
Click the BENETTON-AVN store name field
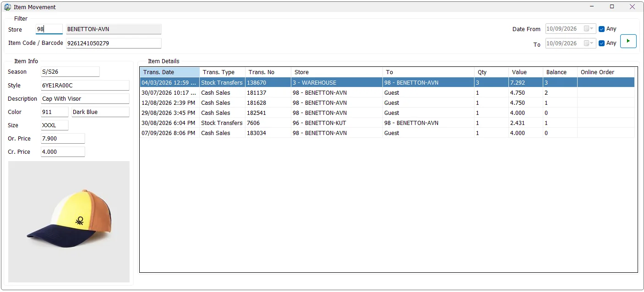(x=114, y=29)
